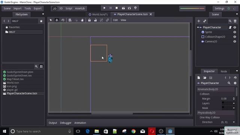Play the edited scene
This screenshot has height=135, width=240.
[123, 8]
